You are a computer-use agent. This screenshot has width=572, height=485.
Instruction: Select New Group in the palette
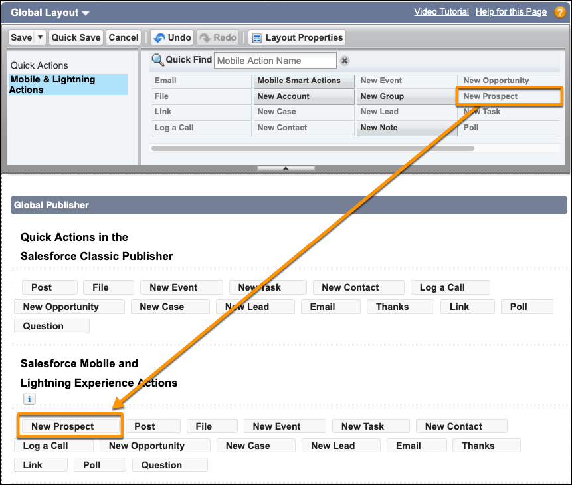click(407, 96)
